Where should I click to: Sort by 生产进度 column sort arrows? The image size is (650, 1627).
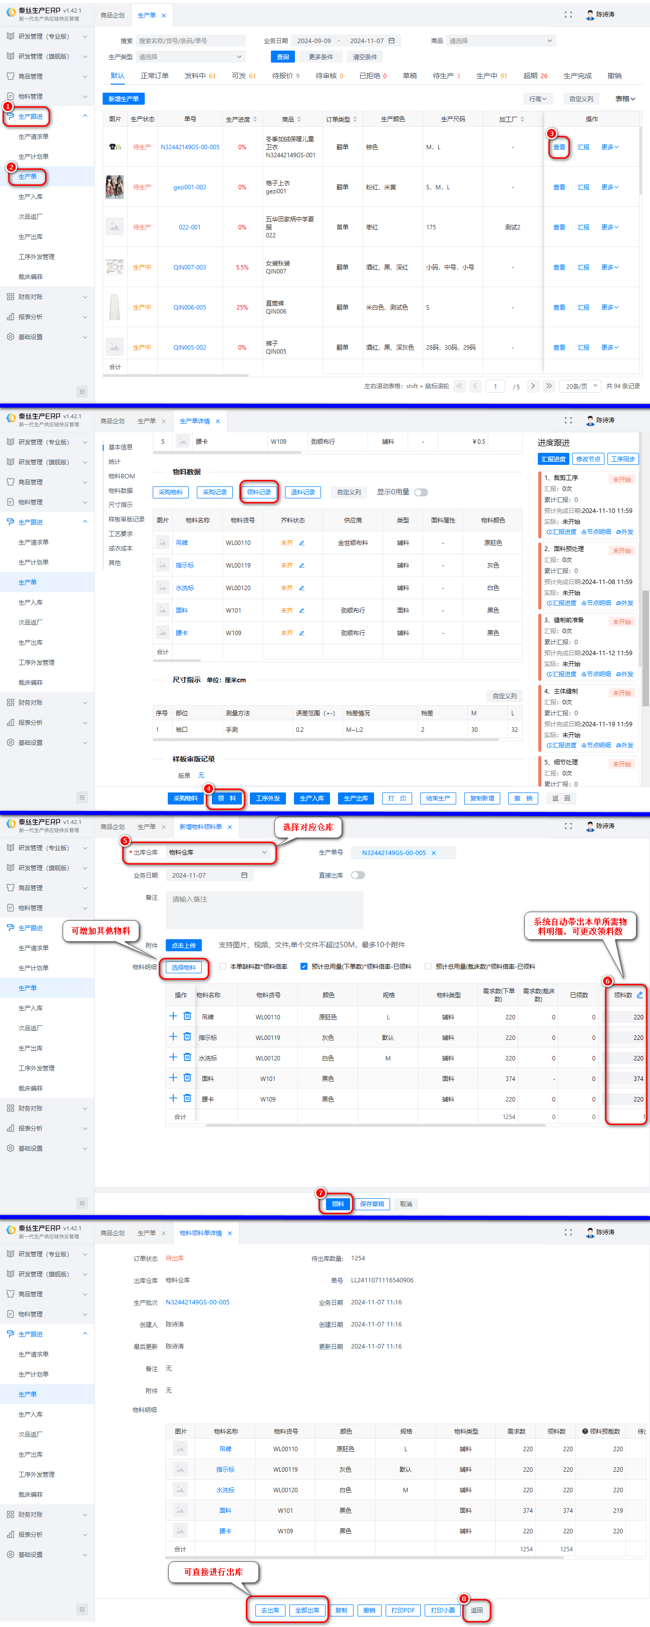[255, 119]
